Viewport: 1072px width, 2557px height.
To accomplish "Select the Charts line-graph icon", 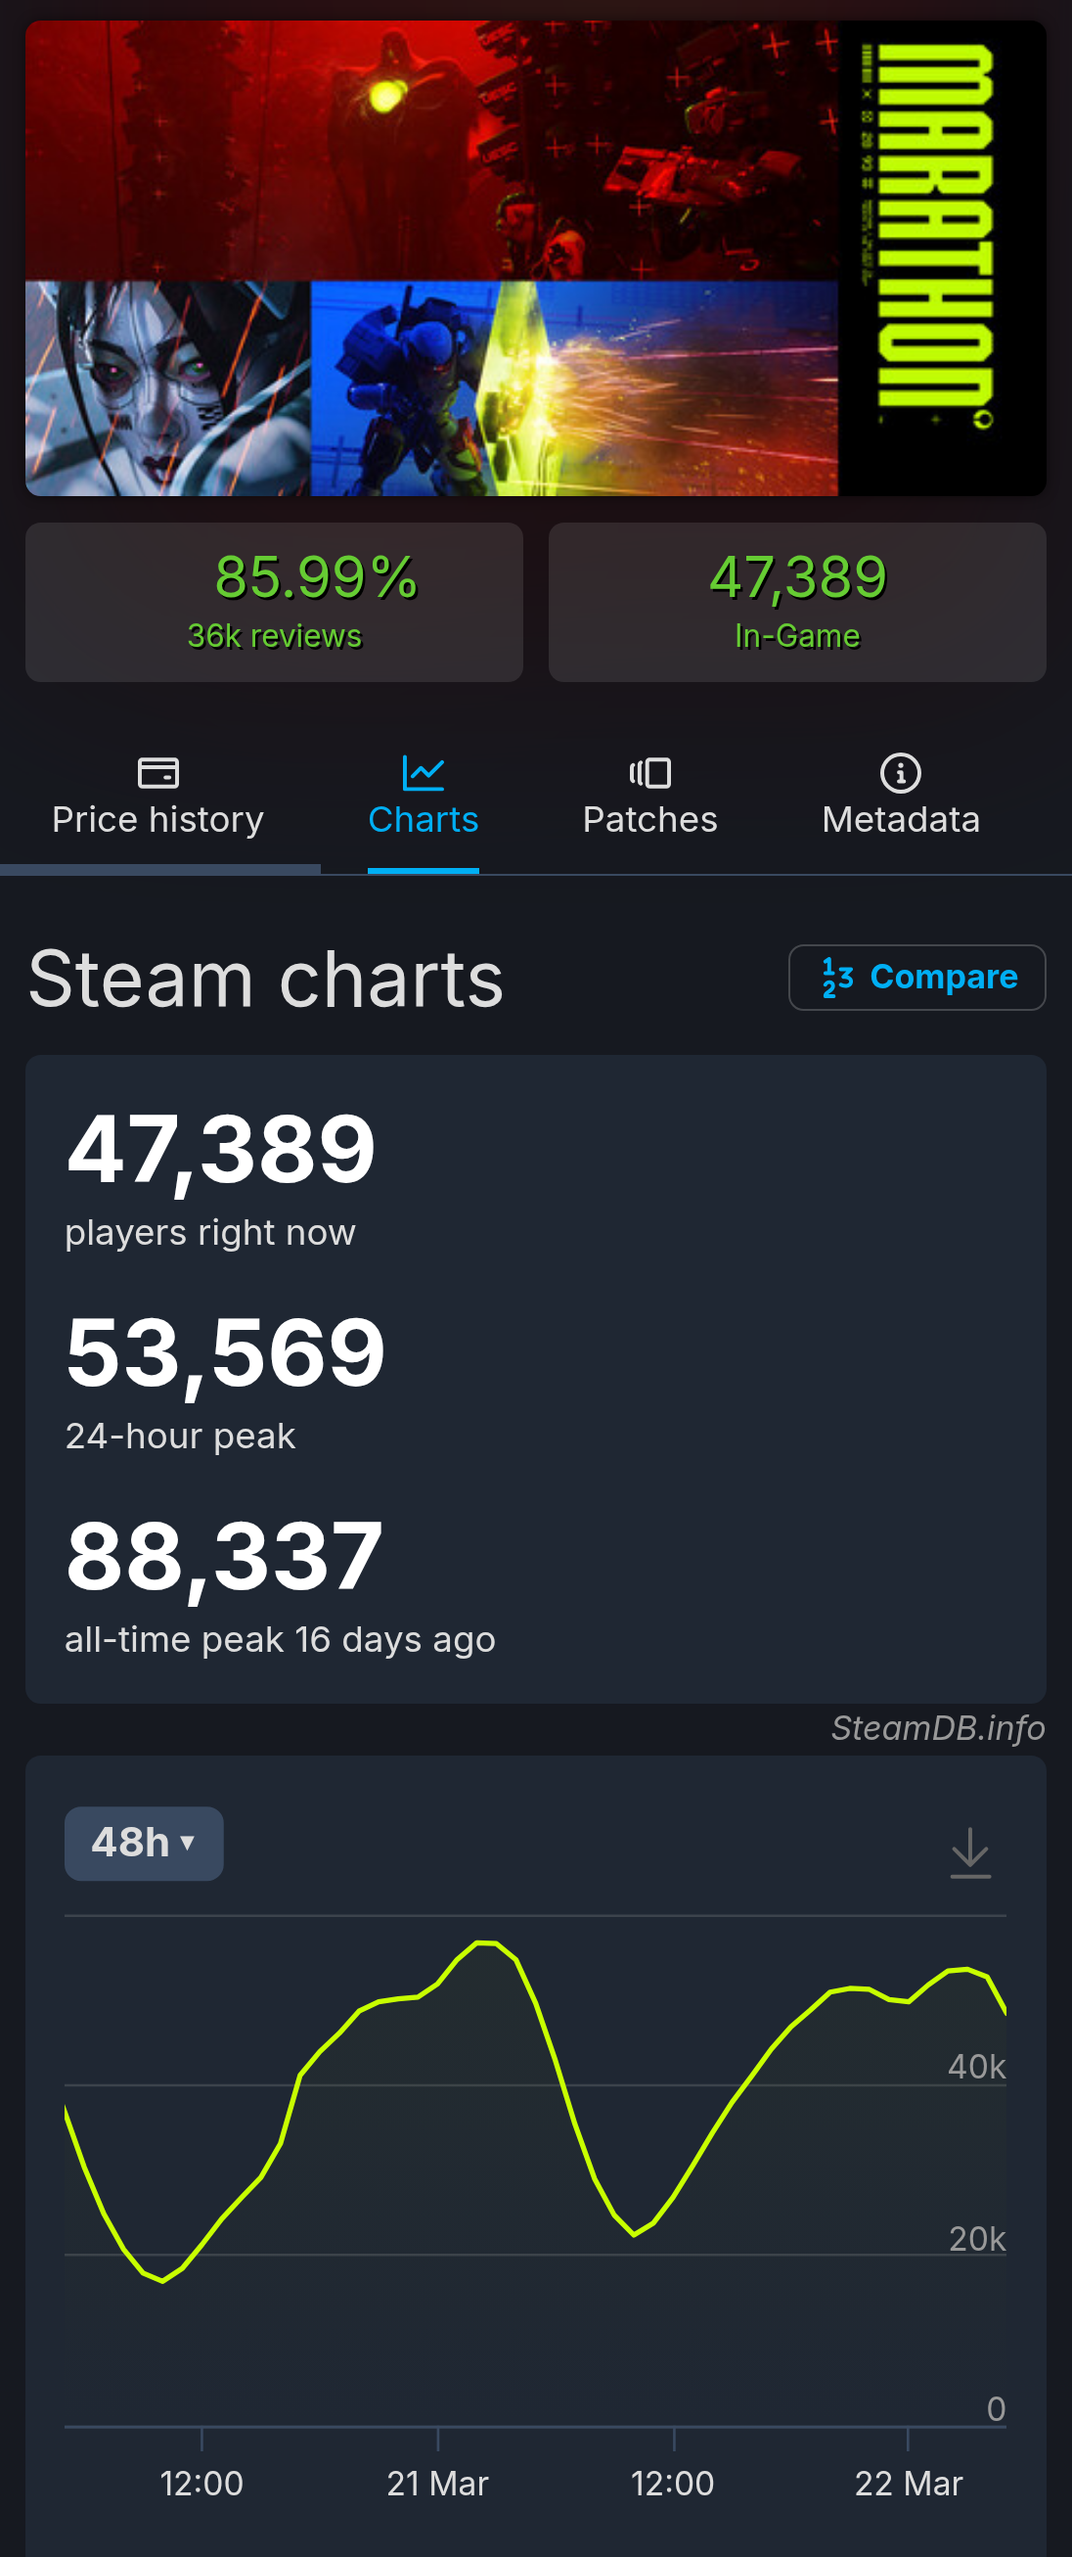I will [x=423, y=772].
